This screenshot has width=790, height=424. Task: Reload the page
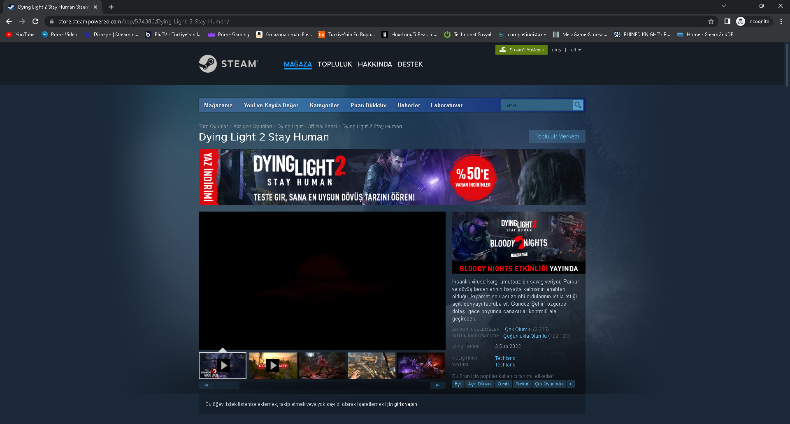(35, 21)
